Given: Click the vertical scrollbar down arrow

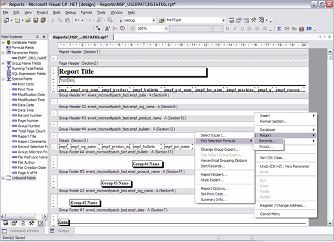Looking at the screenshot, I should [329, 223].
